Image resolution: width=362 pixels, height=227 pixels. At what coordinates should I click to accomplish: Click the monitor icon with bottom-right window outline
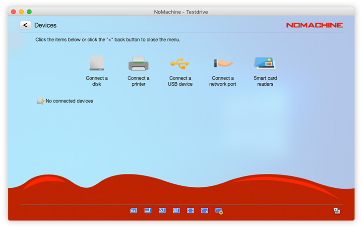(x=148, y=211)
